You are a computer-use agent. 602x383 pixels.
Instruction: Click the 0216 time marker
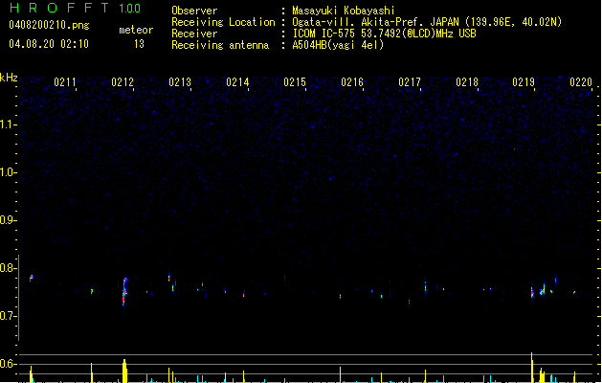(x=352, y=82)
